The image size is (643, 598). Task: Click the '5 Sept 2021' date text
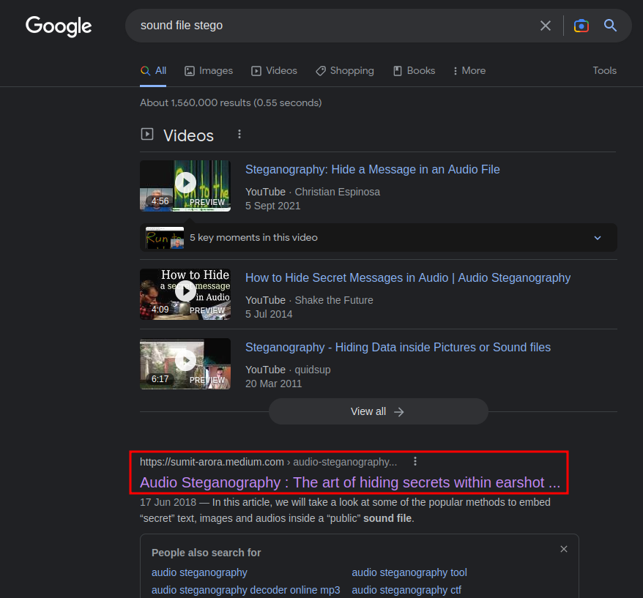[x=272, y=206]
